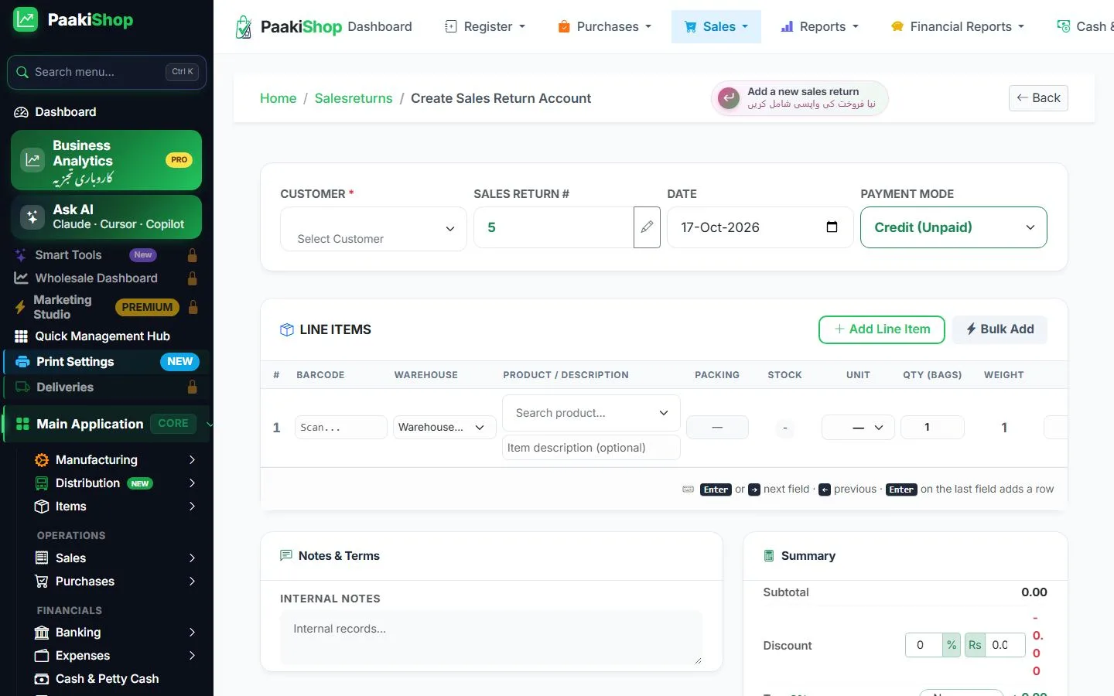Follow the Home breadcrumb link
Screen dimensions: 1114x696
point(278,98)
